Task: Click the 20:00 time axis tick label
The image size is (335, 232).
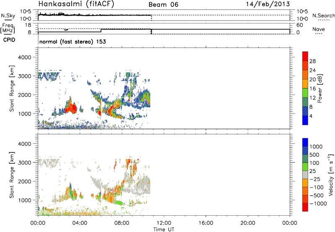Action: [248, 223]
